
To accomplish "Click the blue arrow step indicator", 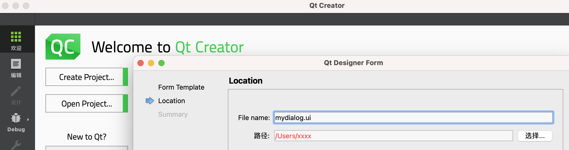I will [x=150, y=101].
